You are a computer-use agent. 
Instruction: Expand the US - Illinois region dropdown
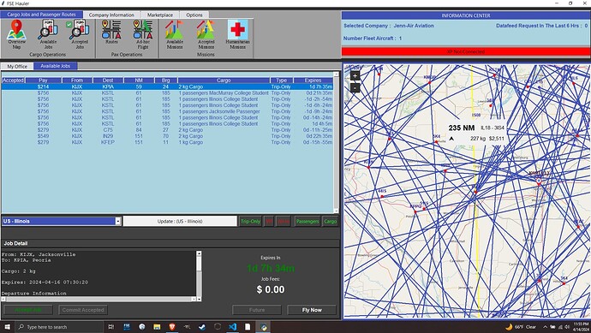[x=117, y=221]
